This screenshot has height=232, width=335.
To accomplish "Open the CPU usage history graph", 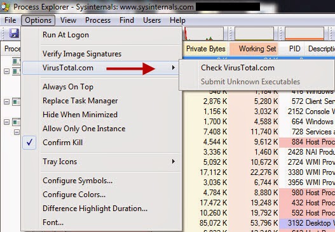I will click(x=203, y=34).
